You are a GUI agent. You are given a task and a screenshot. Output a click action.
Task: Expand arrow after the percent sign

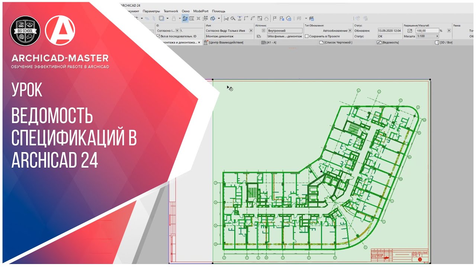[449, 31]
